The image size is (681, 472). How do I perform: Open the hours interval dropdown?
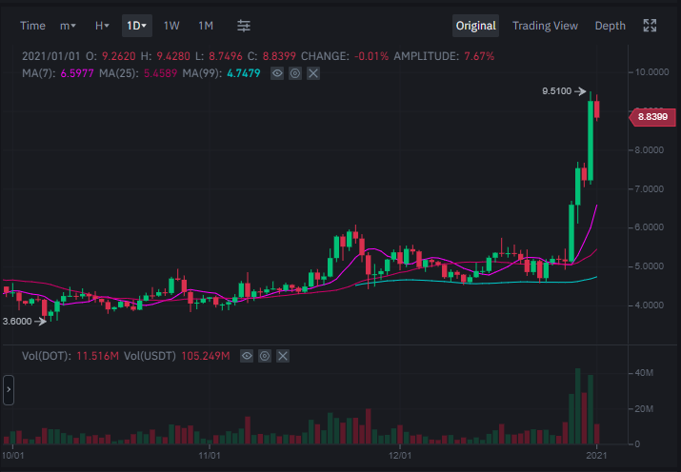tap(102, 26)
